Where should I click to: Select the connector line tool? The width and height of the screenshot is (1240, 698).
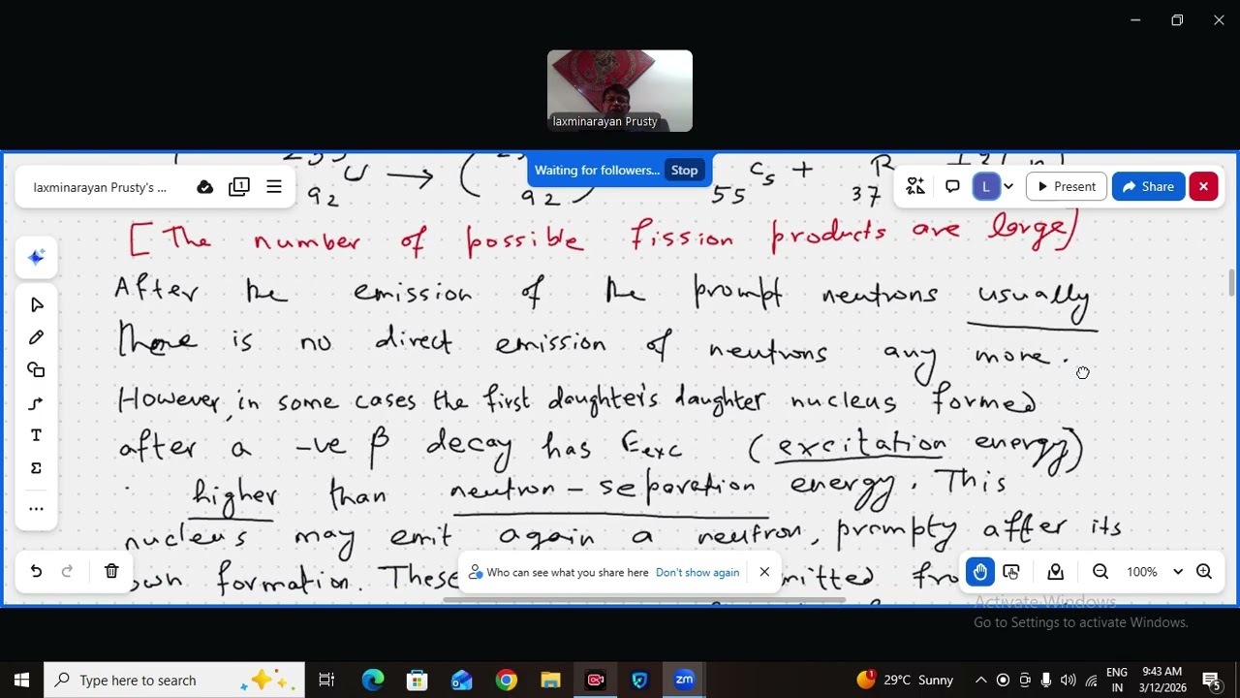[x=37, y=403]
